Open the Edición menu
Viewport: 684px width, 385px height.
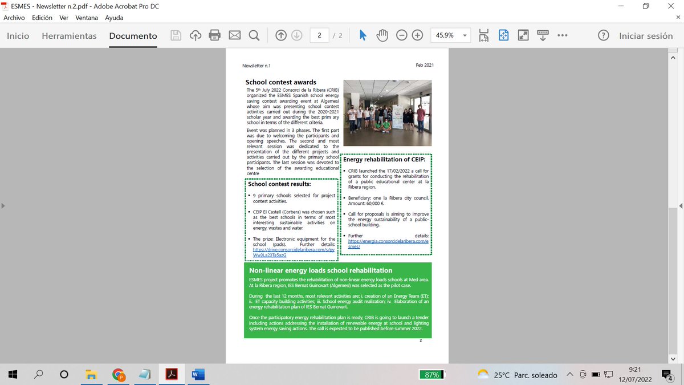pyautogui.click(x=42, y=18)
